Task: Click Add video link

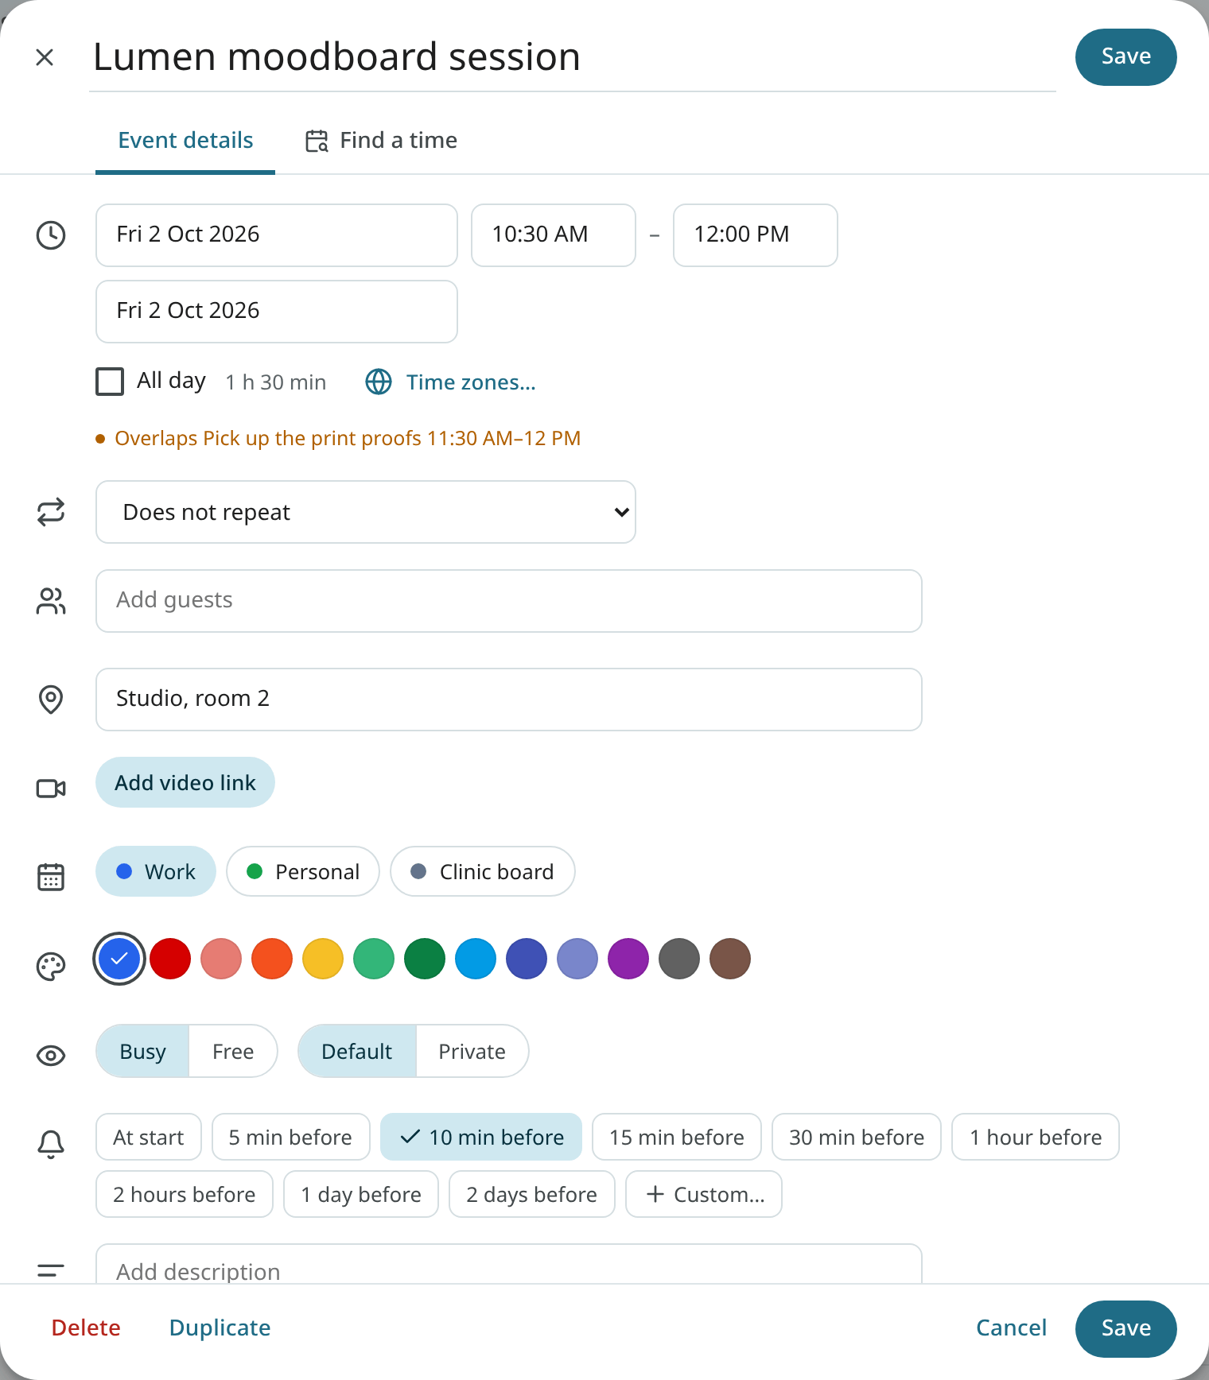Action: click(185, 782)
